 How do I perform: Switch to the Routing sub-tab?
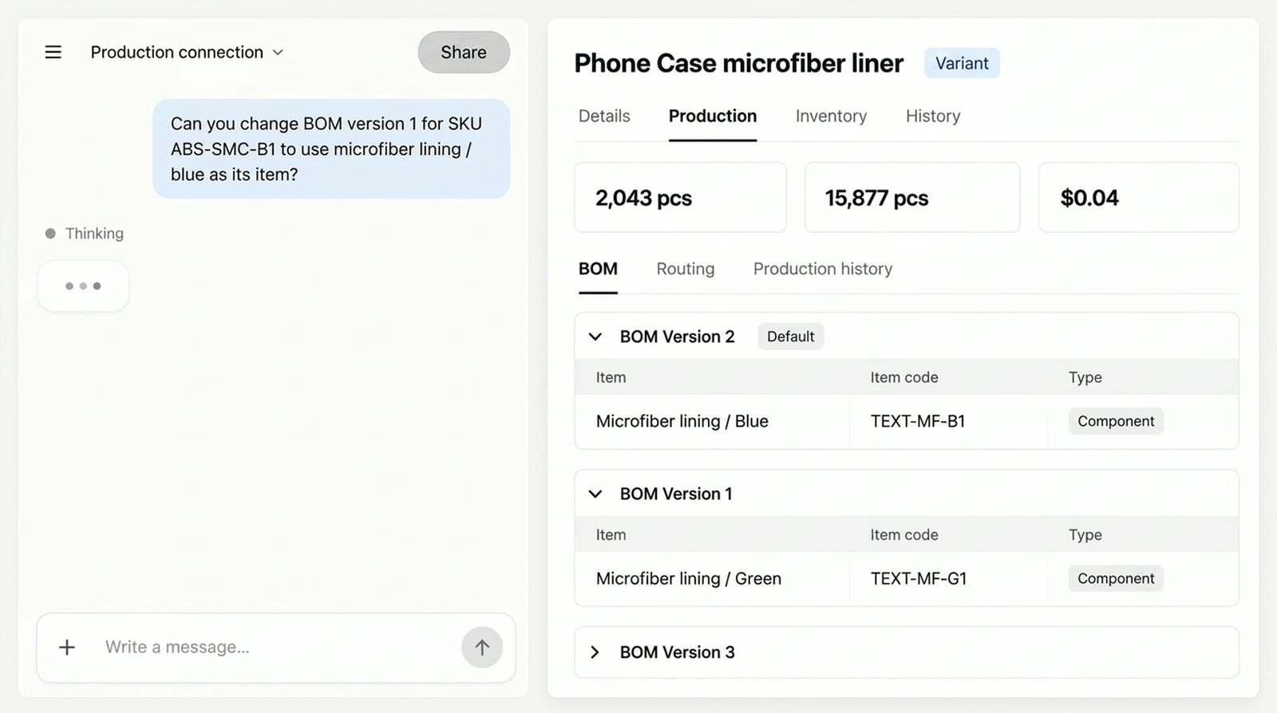click(686, 269)
